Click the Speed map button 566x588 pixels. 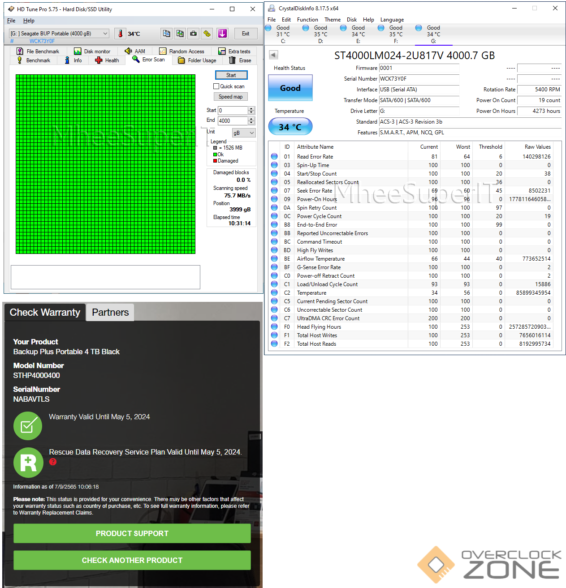point(231,97)
